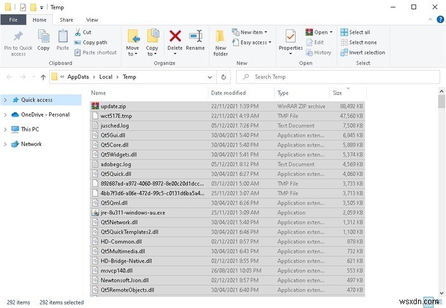Select the file Qt5RemoteObjects.dll

pyautogui.click(x=227, y=290)
